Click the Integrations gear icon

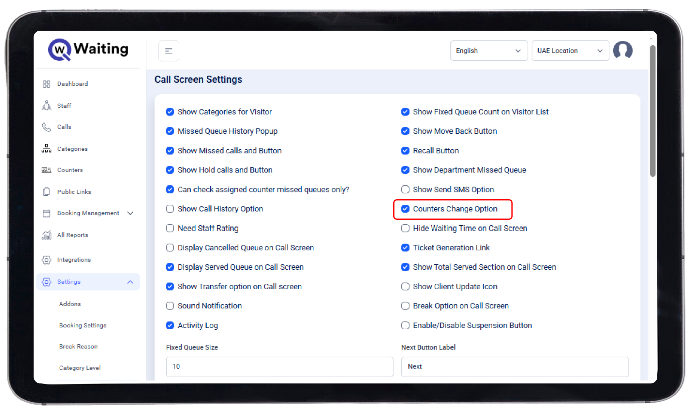coord(46,260)
